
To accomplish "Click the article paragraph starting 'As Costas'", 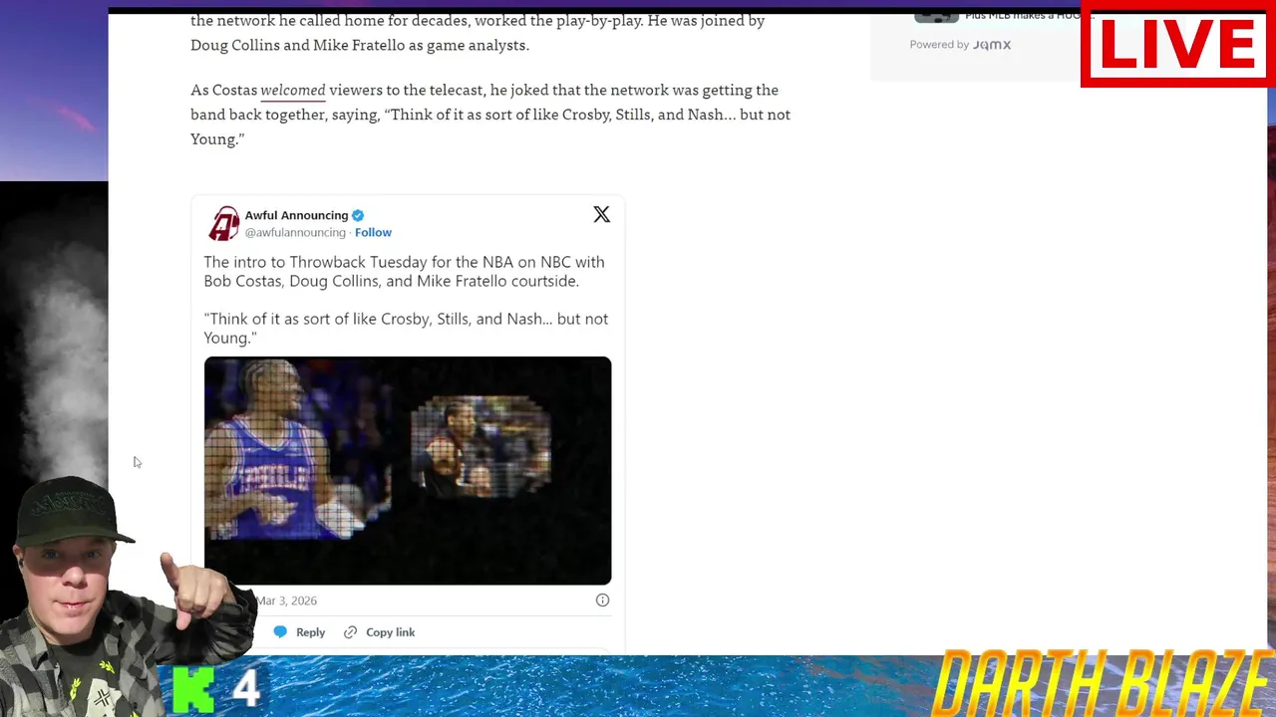I will pos(490,115).
